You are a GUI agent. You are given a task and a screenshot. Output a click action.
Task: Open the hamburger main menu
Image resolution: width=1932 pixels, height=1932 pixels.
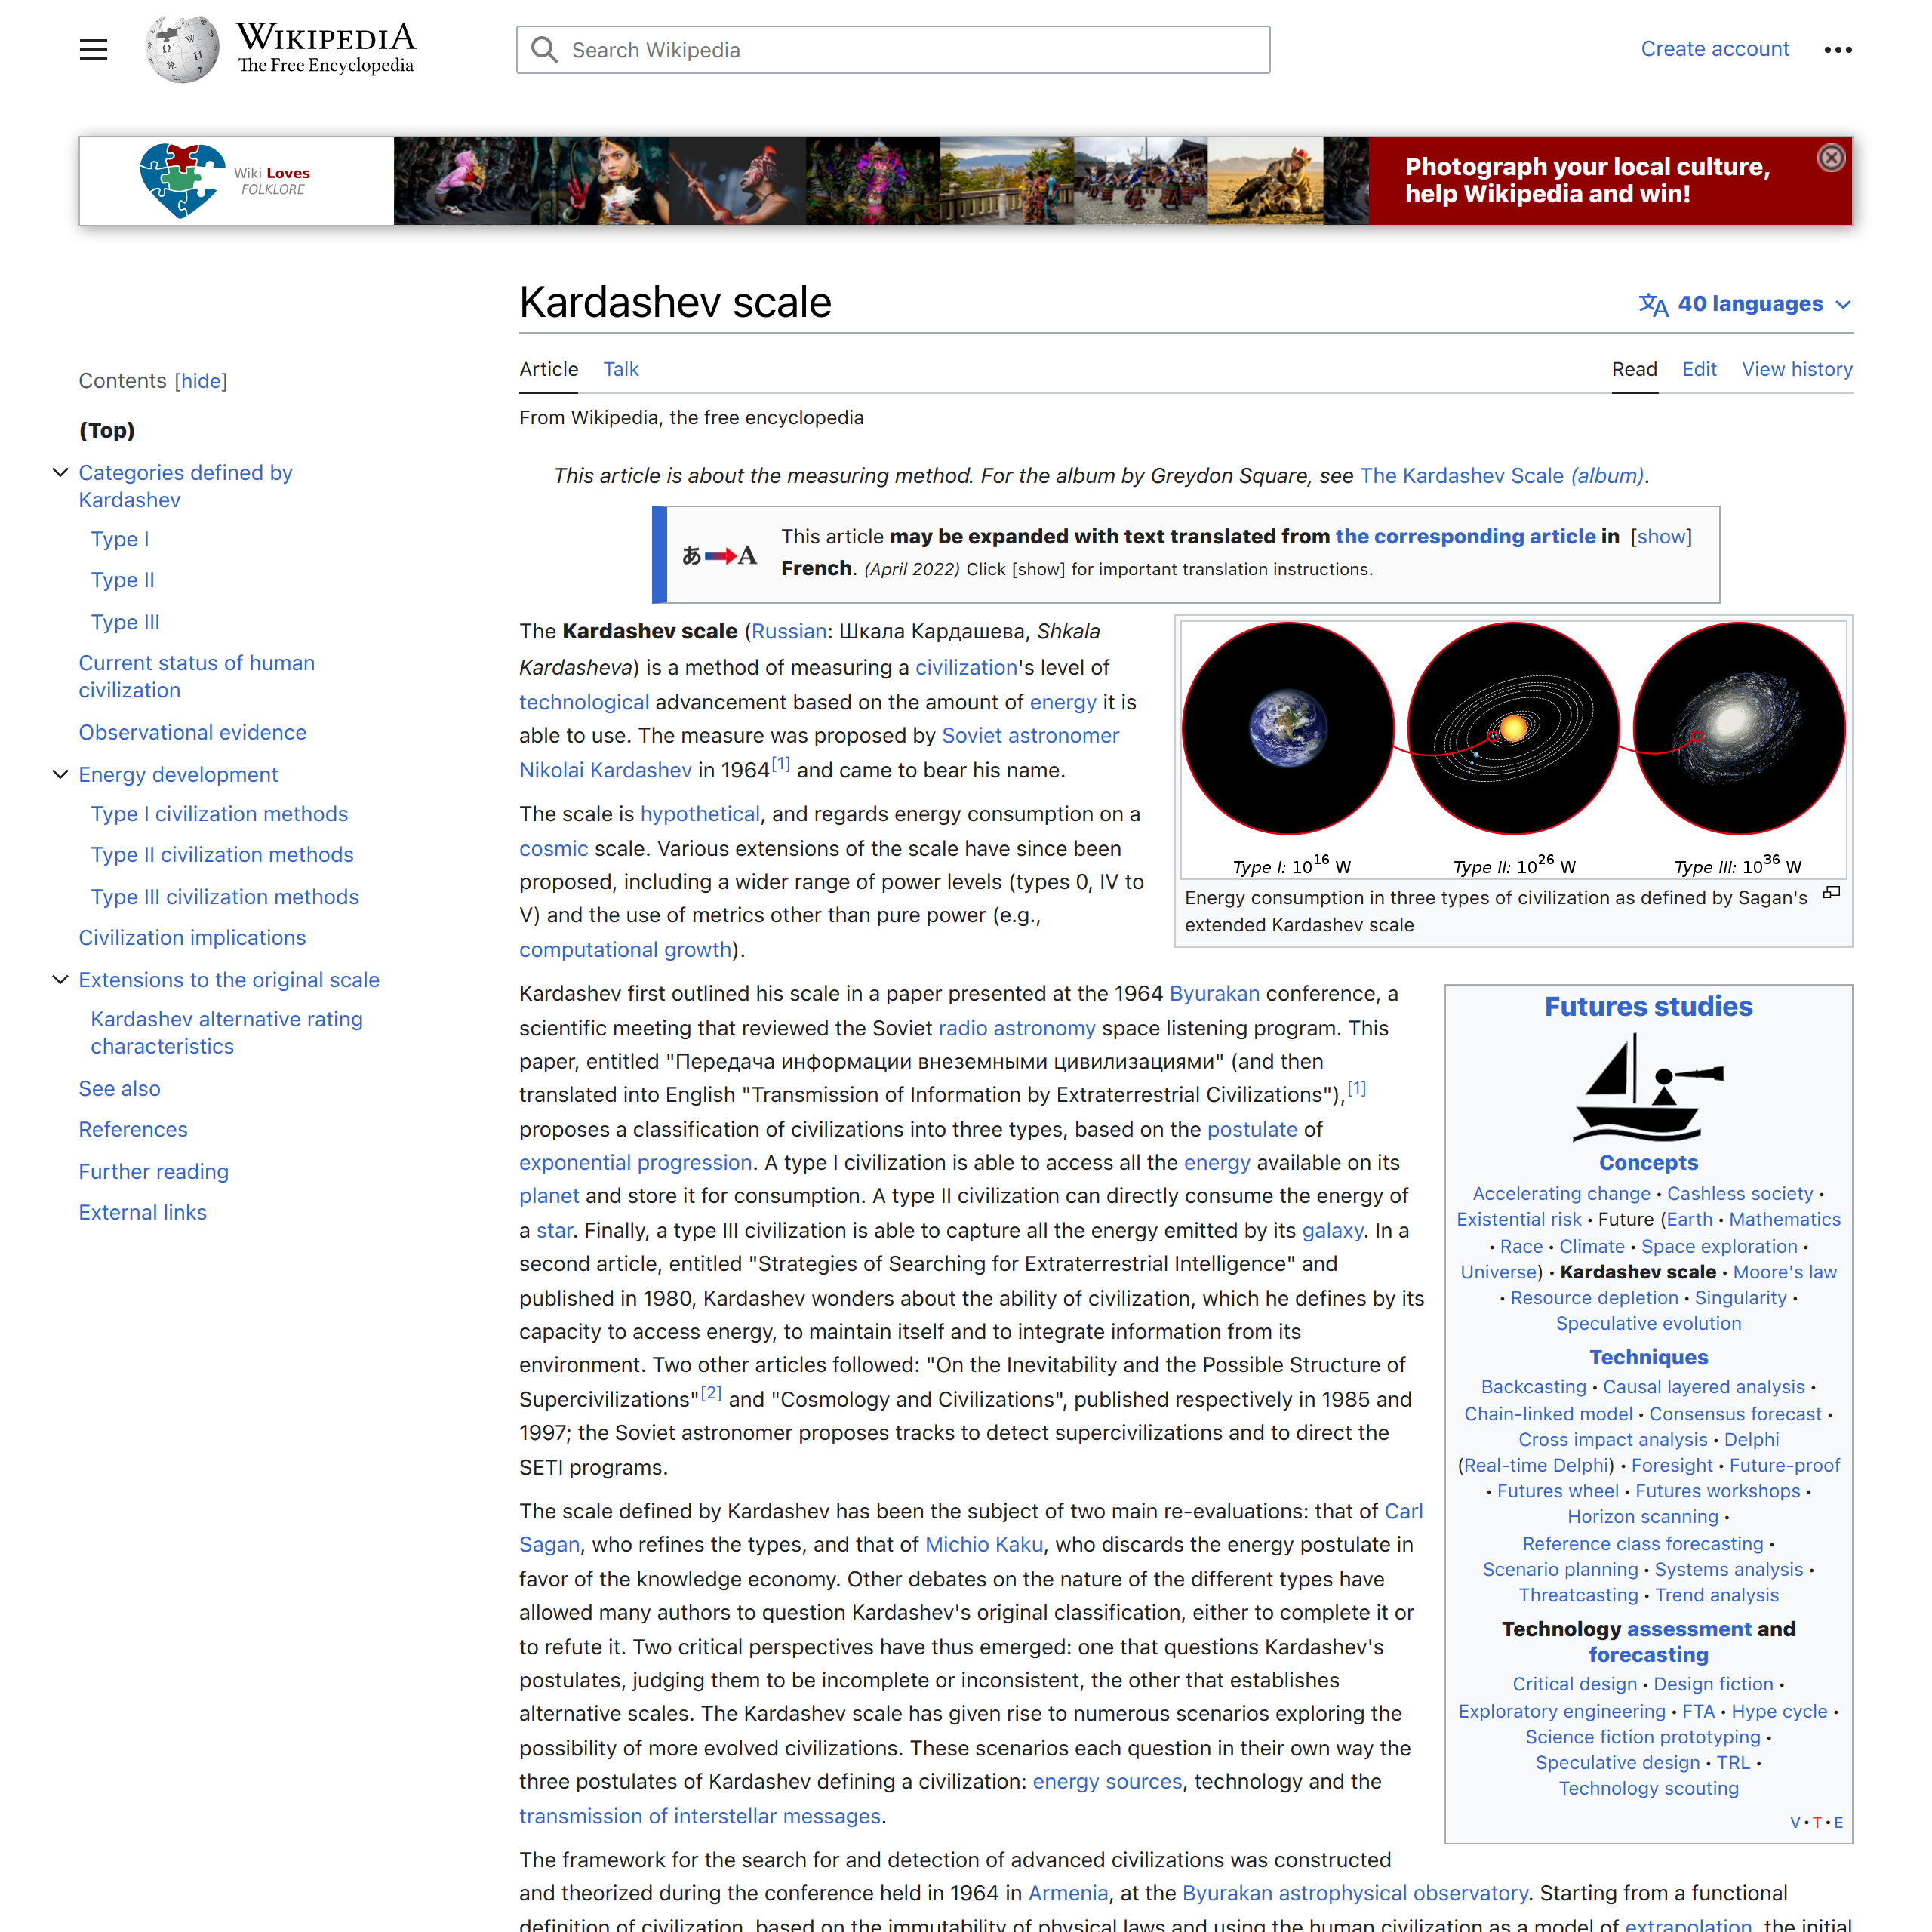(x=93, y=49)
